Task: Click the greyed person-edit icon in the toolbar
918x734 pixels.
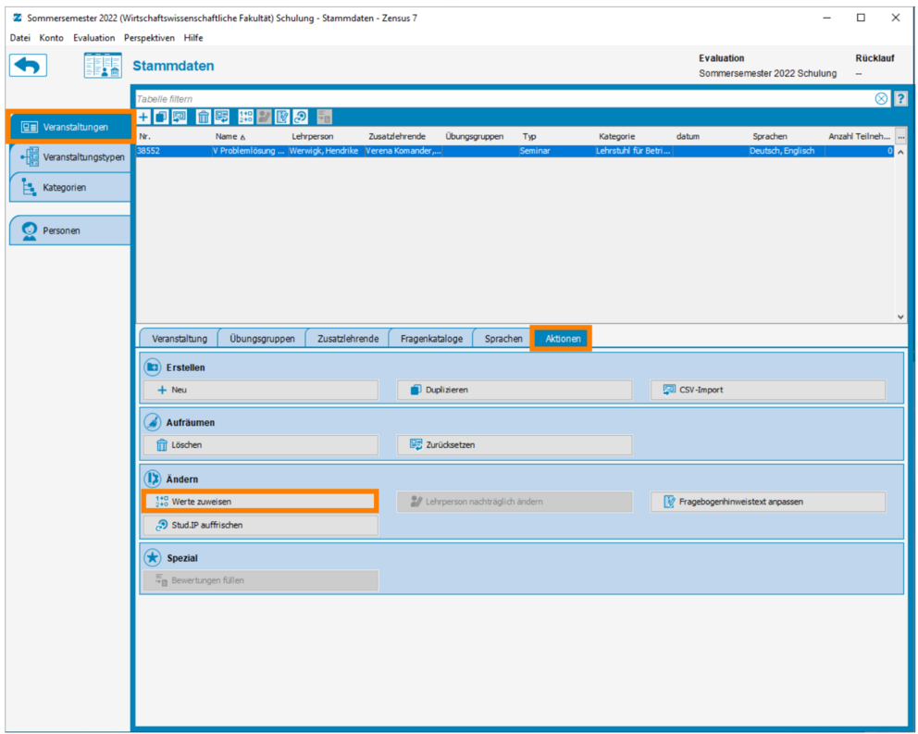Action: coord(264,117)
